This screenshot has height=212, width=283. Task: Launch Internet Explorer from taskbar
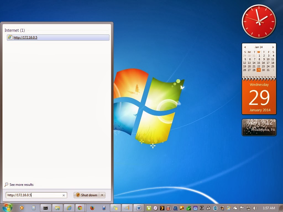69,208
